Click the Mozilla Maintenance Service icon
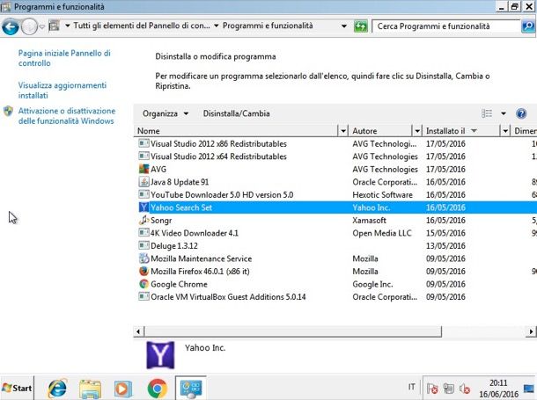Screen dimensions: 537x400 143,258
